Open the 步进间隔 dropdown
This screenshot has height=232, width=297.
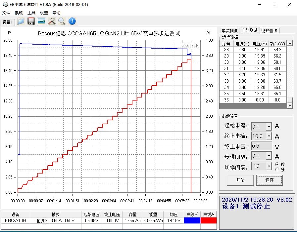[x=269, y=156]
